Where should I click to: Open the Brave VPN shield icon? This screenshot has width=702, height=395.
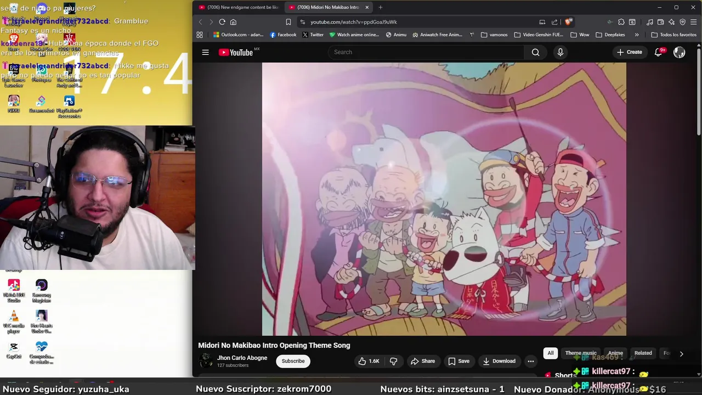[x=683, y=22]
